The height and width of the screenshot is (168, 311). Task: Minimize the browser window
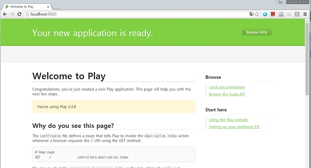click(x=289, y=2)
